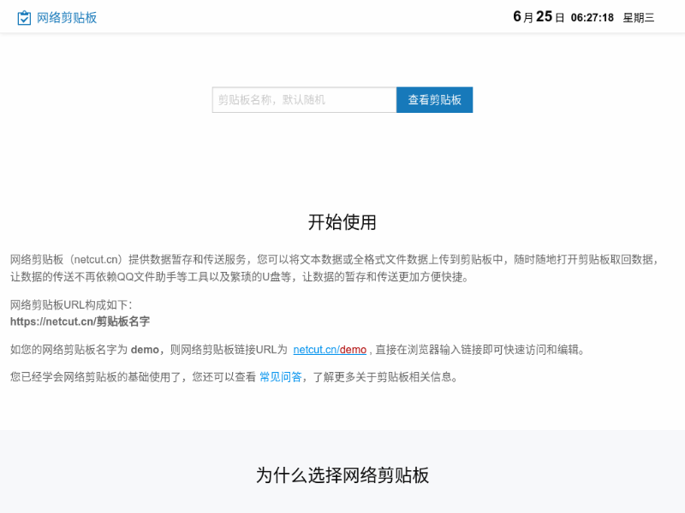Click the bold demo word in the example sentence
This screenshot has height=513, width=685.
(x=145, y=350)
